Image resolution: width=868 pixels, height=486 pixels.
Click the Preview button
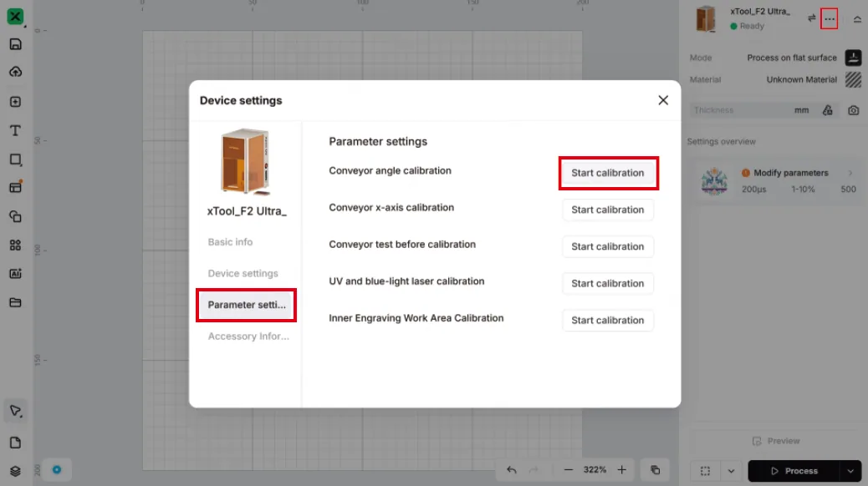775,441
